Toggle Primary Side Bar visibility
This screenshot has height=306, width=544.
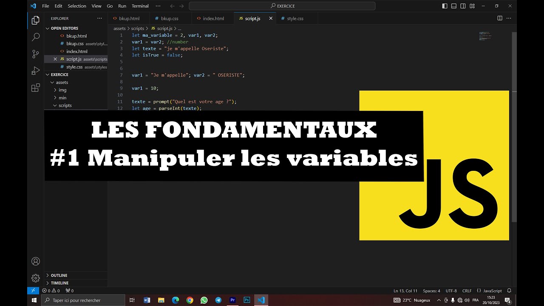445,6
